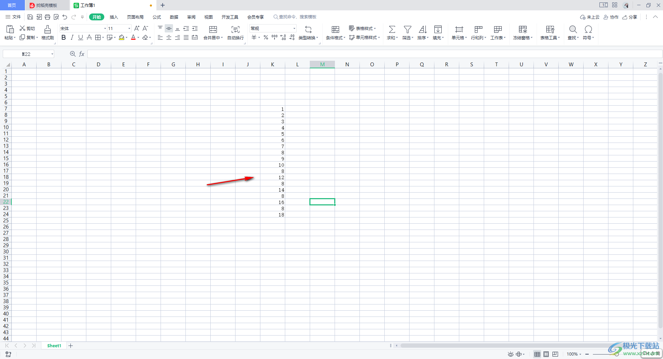Click the Paste (粘贴) icon
The image size is (663, 359).
(x=10, y=29)
